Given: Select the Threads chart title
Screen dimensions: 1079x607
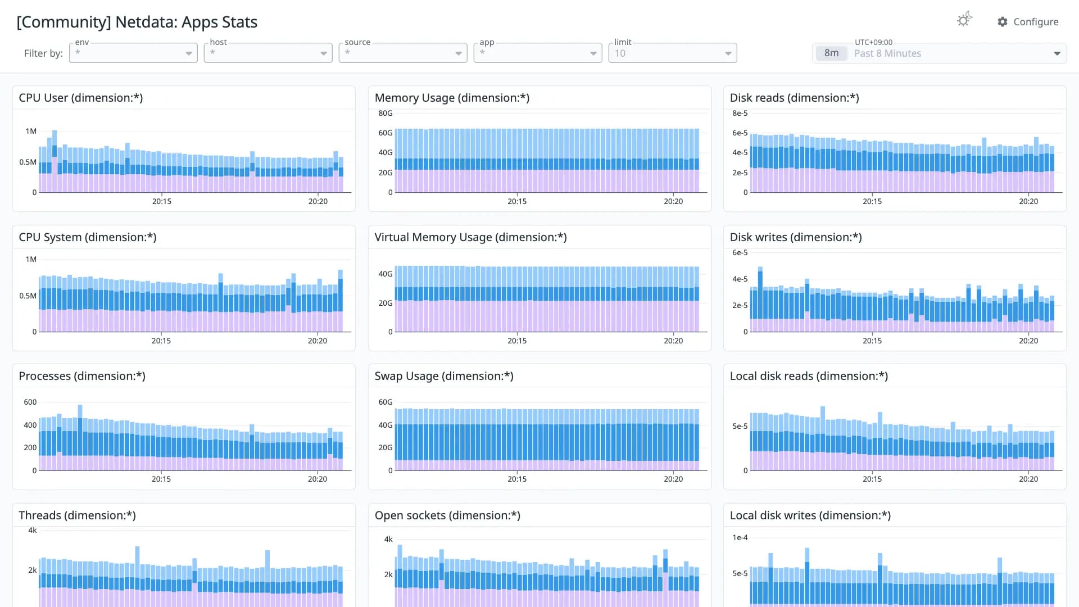Looking at the screenshot, I should click(77, 515).
